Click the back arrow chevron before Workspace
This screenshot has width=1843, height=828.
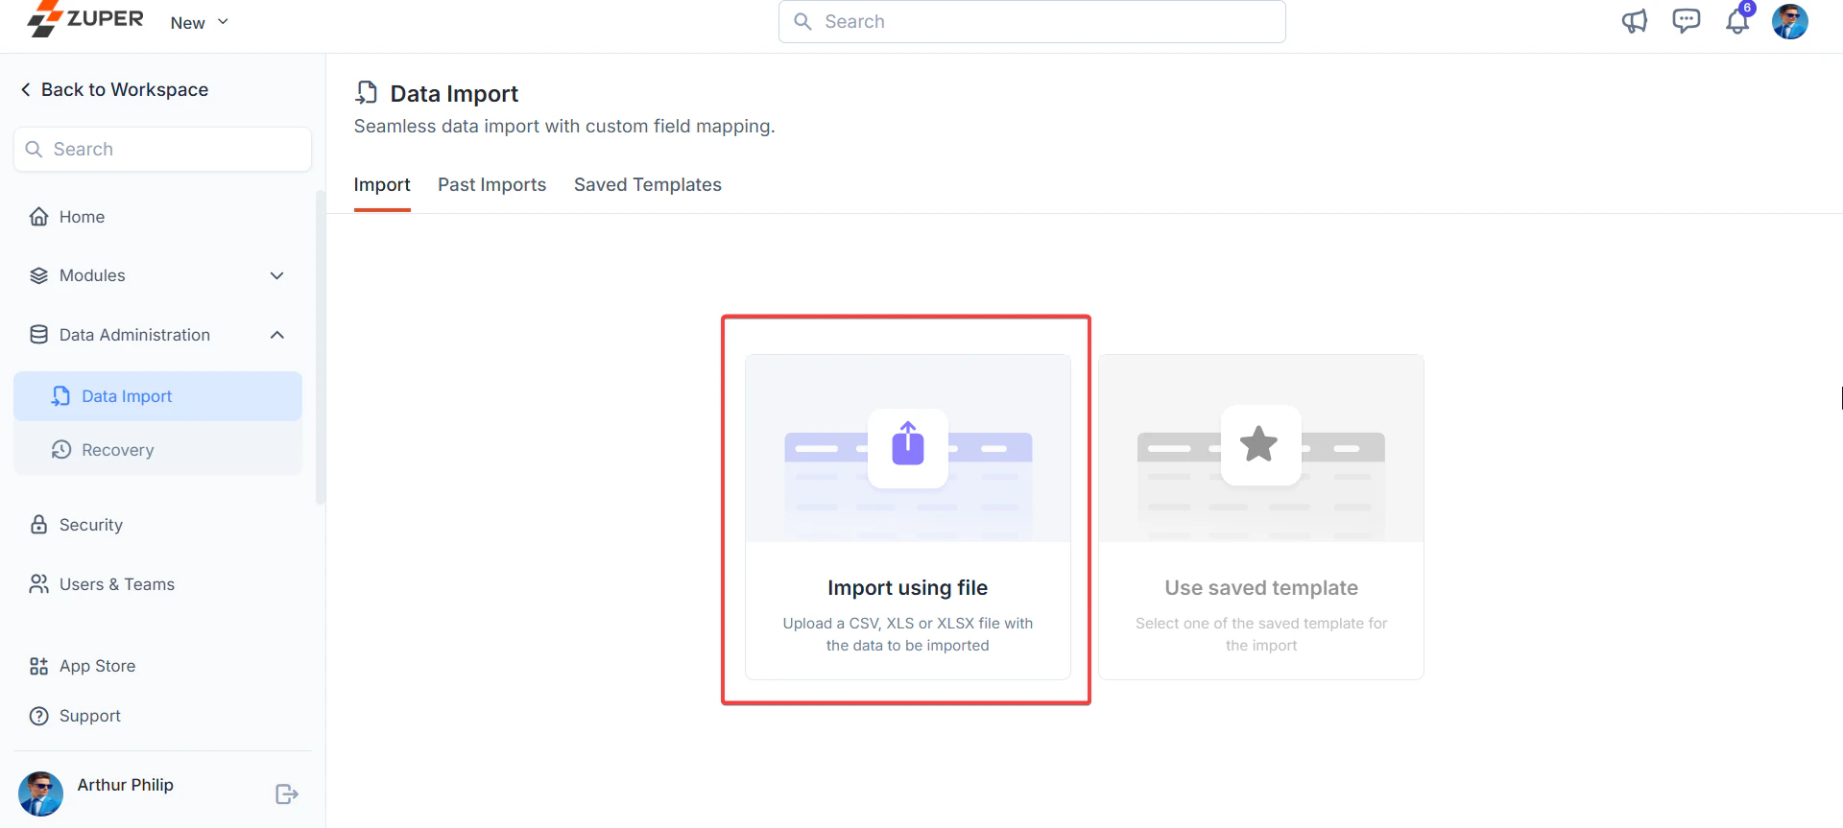tap(26, 89)
